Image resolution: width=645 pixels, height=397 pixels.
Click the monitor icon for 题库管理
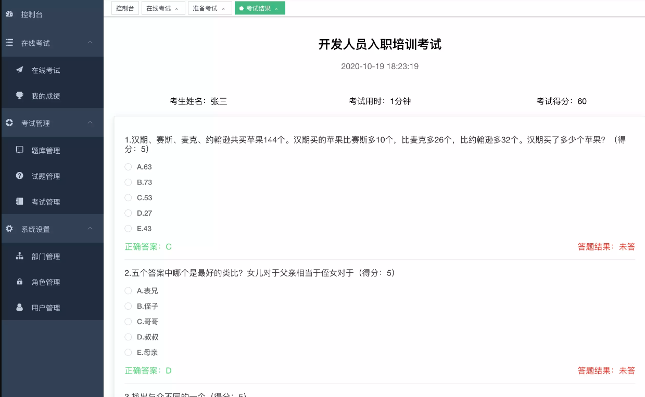(x=20, y=150)
